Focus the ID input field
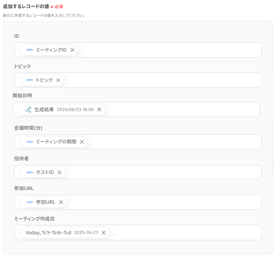This screenshot has height=257, width=275. click(138, 50)
